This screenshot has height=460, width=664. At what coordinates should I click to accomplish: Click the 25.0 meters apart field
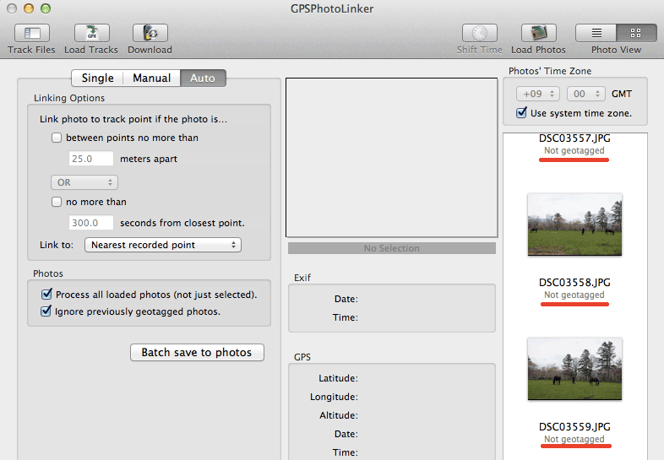(x=91, y=159)
